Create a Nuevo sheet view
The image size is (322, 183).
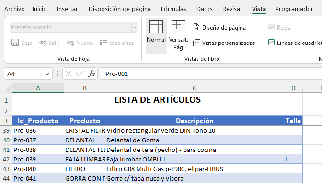[x=80, y=43]
